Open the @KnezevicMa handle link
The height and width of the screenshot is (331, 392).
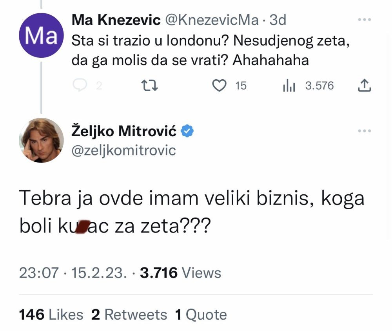click(212, 20)
